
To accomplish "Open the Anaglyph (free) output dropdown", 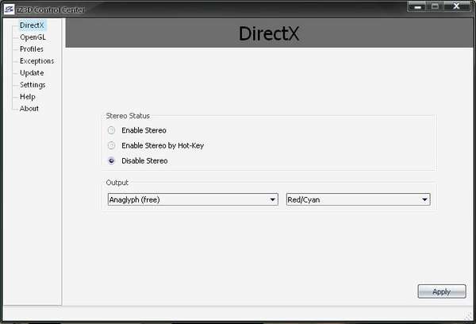I will pos(193,199).
